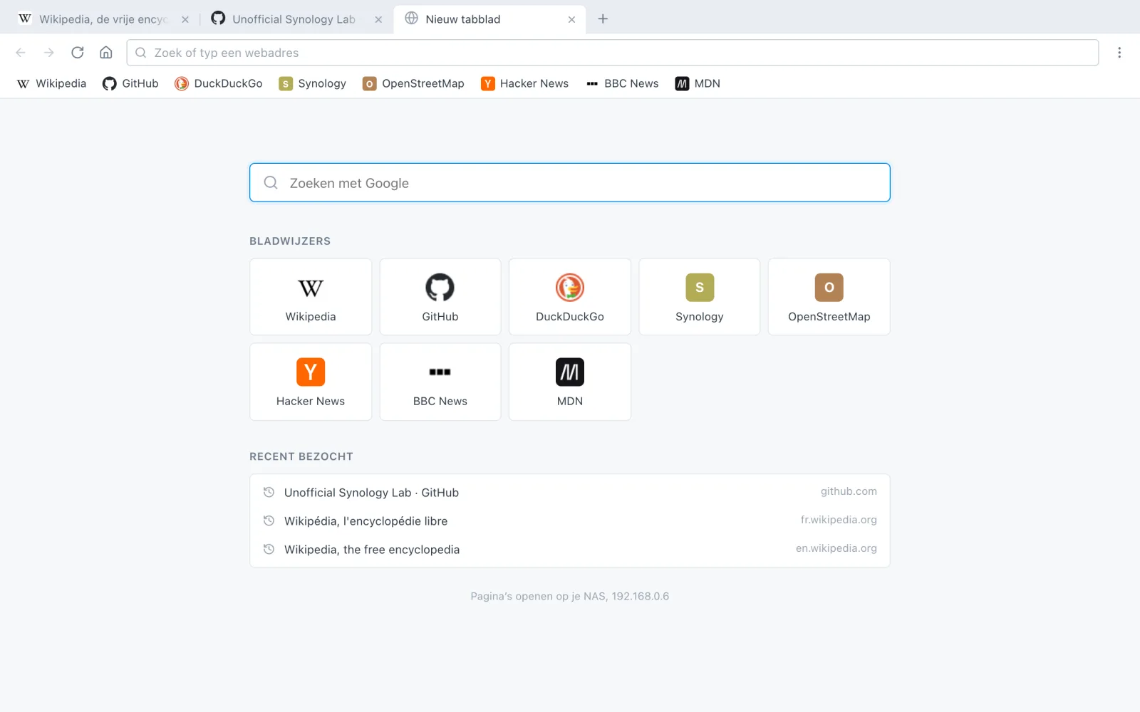Switch to the Wikipedia, de vrije encyclopedie tab
1140x712 pixels.
(x=104, y=19)
